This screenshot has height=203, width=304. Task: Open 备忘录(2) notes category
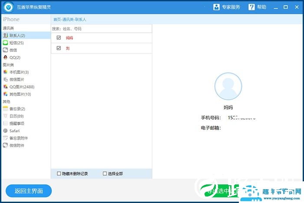pos(17,109)
